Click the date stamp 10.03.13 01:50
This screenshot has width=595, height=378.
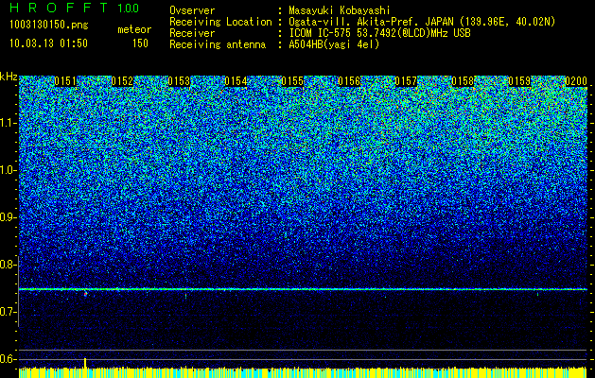pyautogui.click(x=48, y=43)
